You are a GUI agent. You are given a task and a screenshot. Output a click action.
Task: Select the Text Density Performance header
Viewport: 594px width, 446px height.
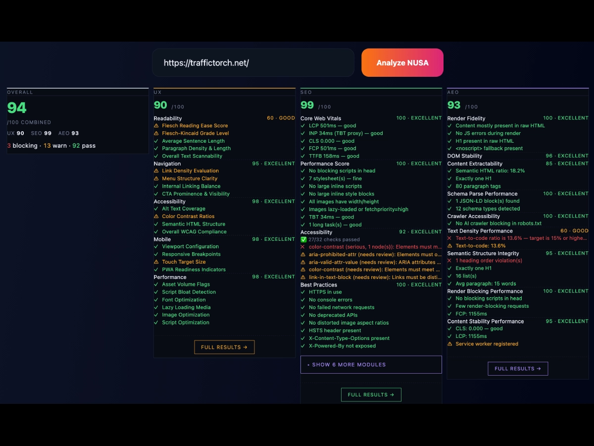point(480,231)
